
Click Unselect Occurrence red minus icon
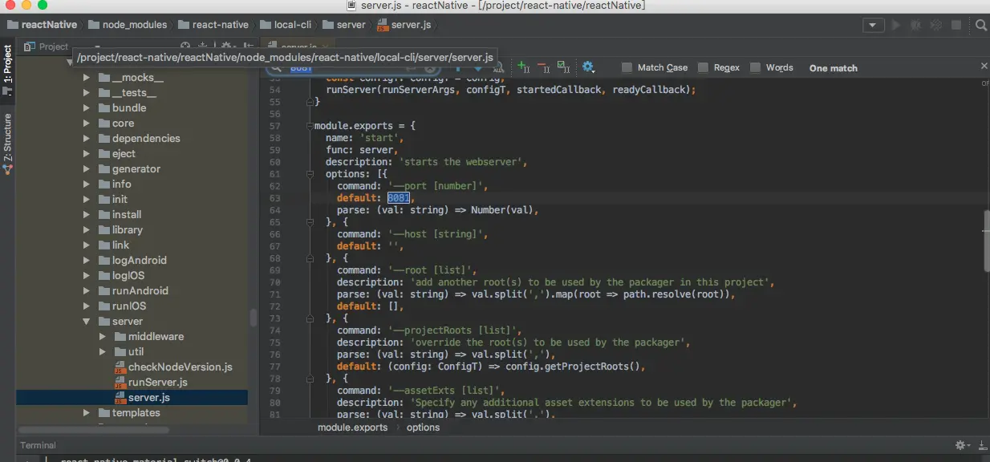543,67
